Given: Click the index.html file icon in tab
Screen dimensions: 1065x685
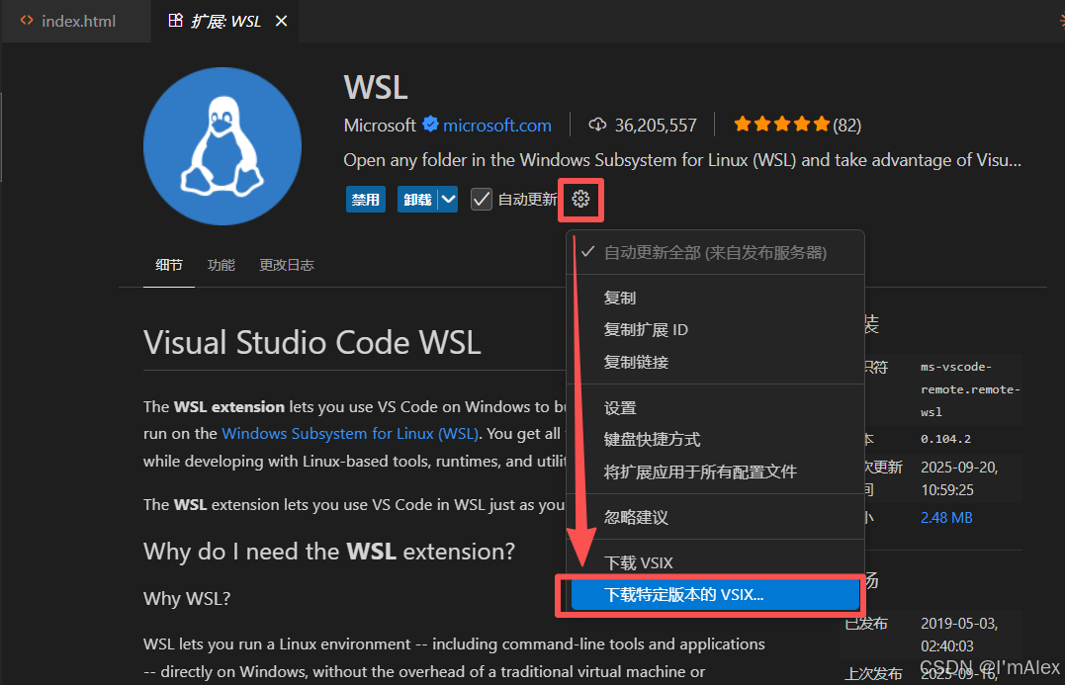Looking at the screenshot, I should tap(27, 21).
